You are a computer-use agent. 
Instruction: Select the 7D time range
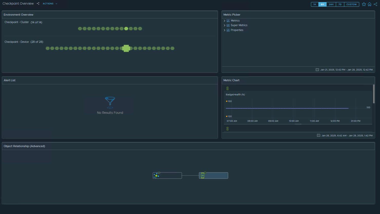(340, 4)
